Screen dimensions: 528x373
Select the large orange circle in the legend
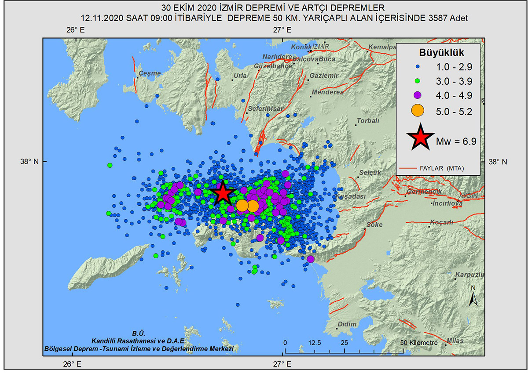[417, 111]
